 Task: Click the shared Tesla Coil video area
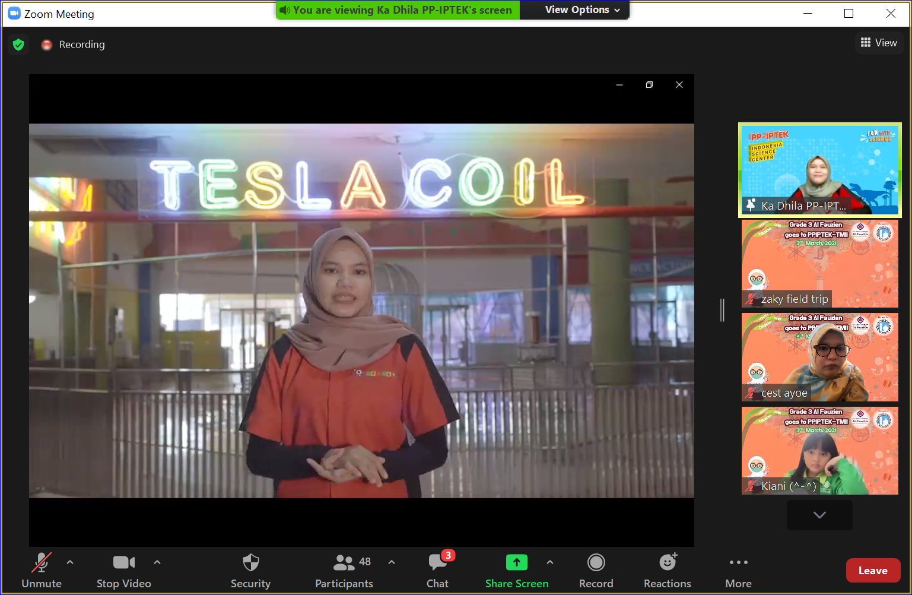click(361, 311)
